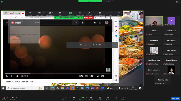The width and height of the screenshot is (181, 101).
Task: Open YouTube hamburger guide menu
Action: (x=7, y=22)
